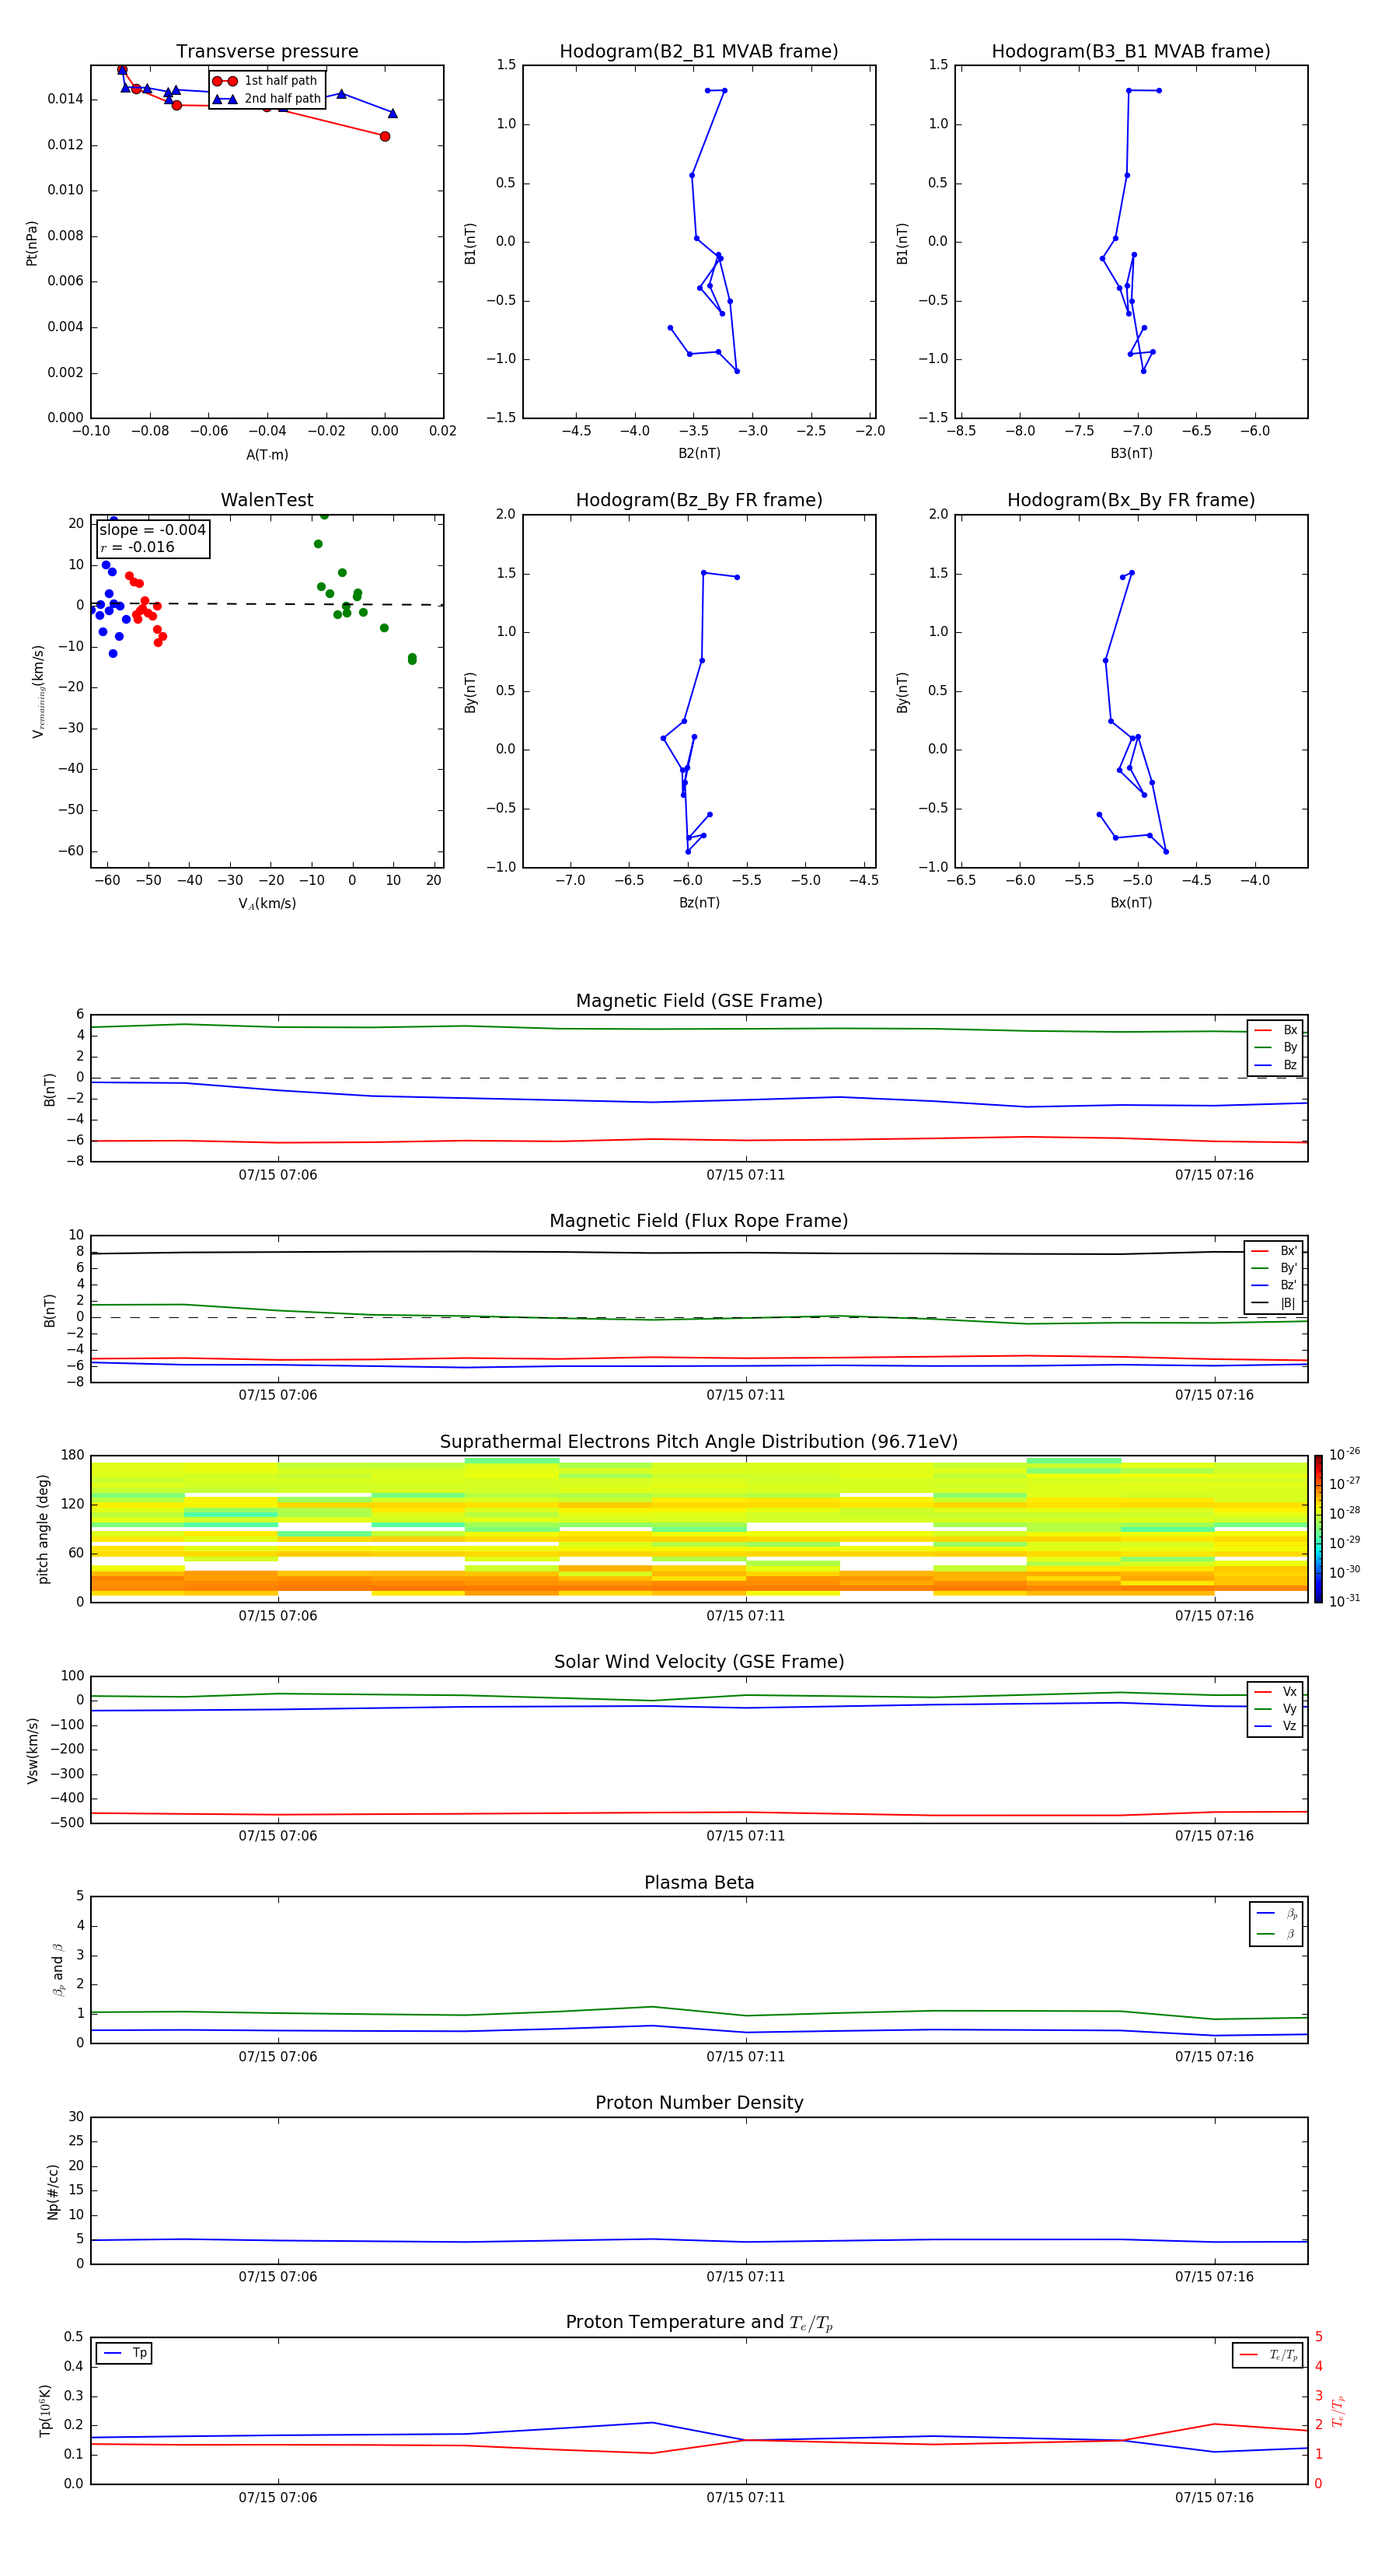Click the 'Transverse pressure' plot title
This screenshot has width=1399, height=2566.
point(267,52)
